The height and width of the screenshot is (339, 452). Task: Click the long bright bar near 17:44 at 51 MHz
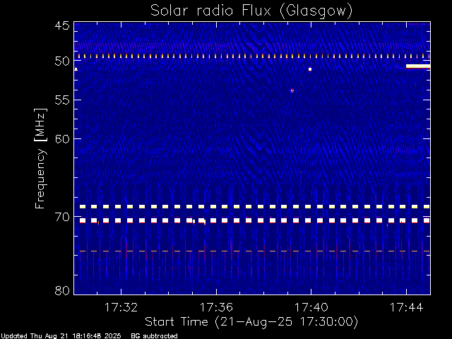tap(418, 66)
